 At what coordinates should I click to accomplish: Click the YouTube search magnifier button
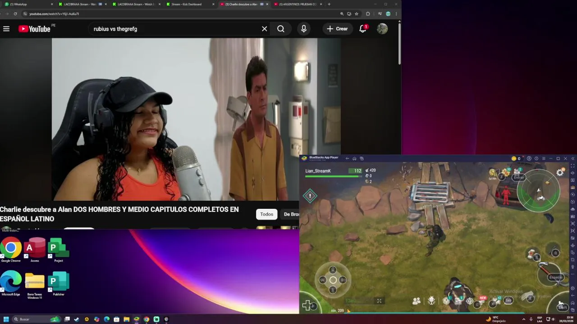click(x=281, y=29)
